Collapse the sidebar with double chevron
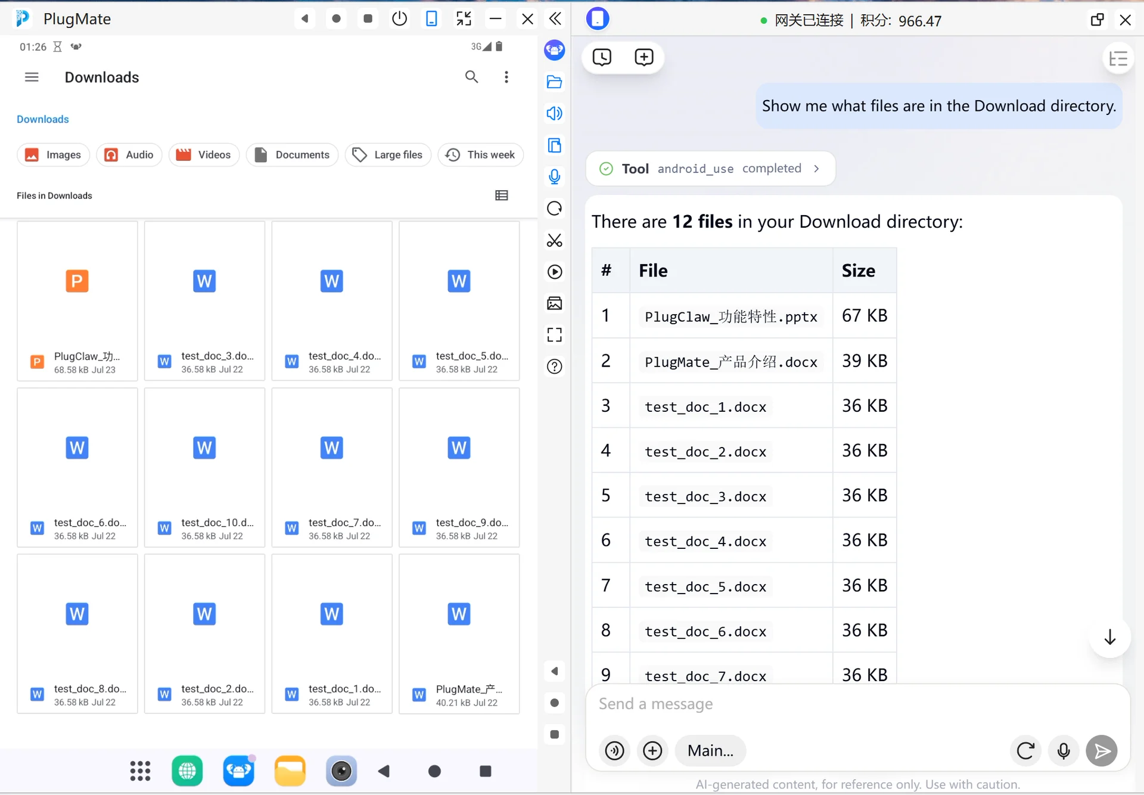 (x=555, y=18)
